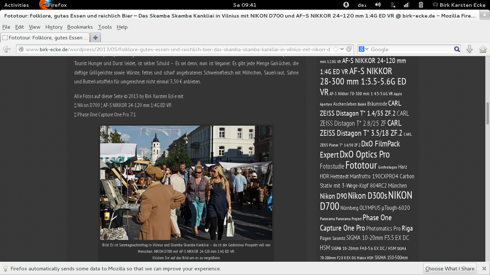Go to the Home page icon
The width and height of the screenshot is (490, 275).
click(483, 49)
